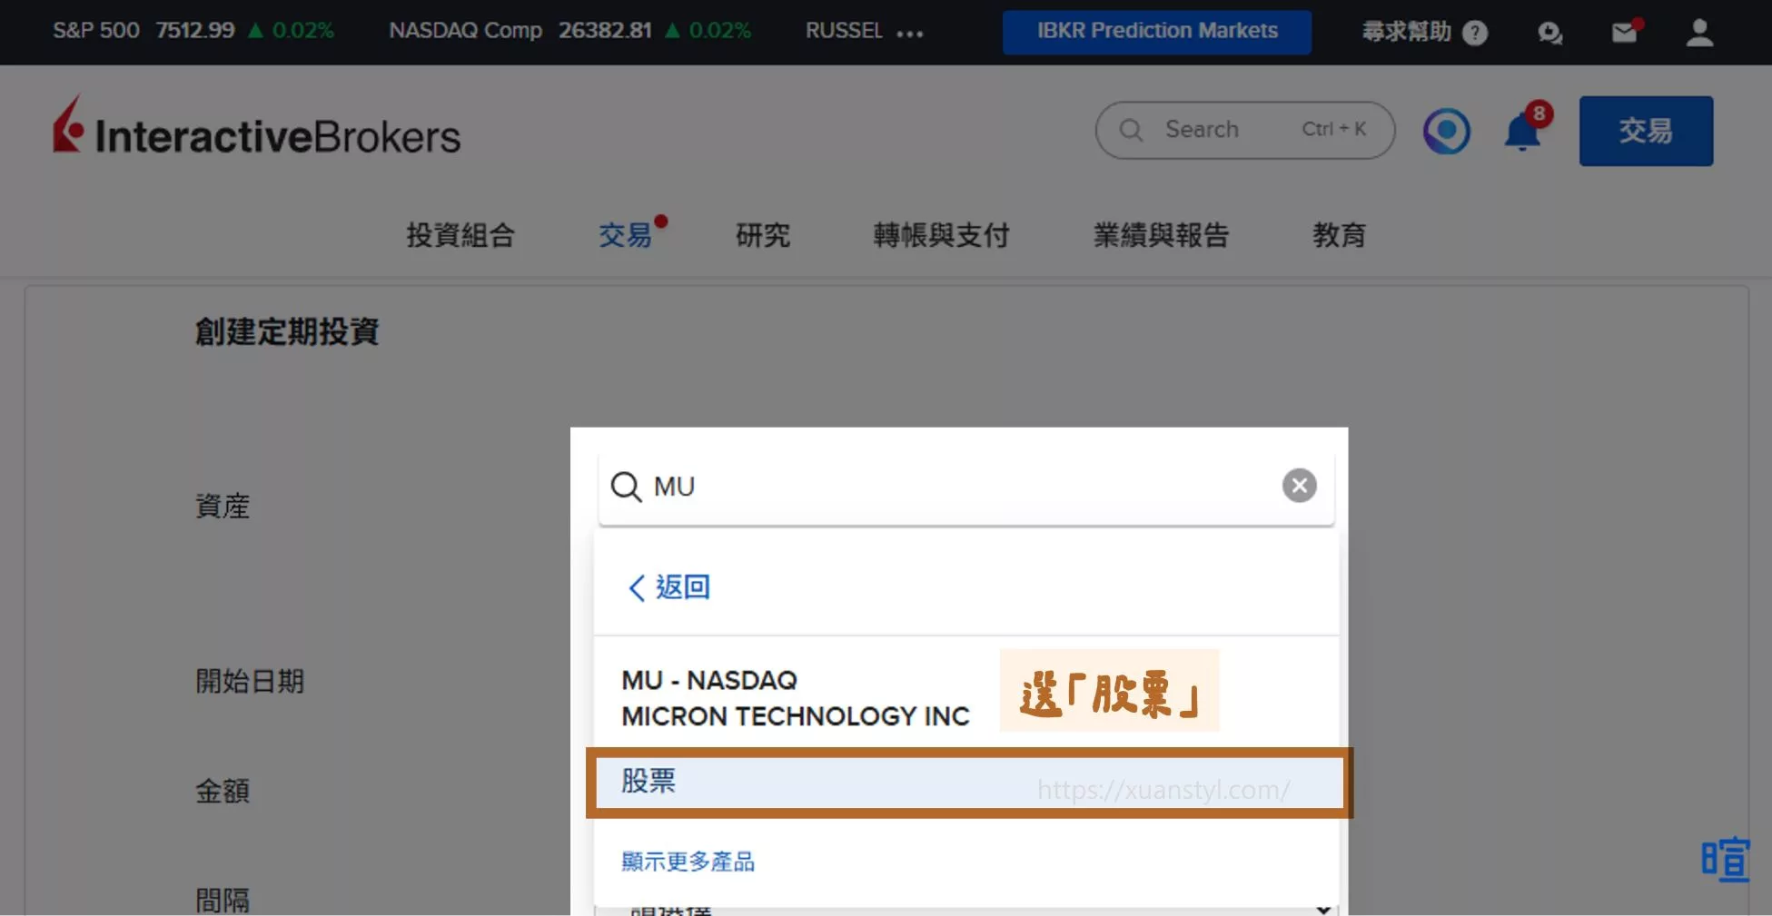Click the RUSSEL ticker label
The width and height of the screenshot is (1772, 916).
(844, 31)
